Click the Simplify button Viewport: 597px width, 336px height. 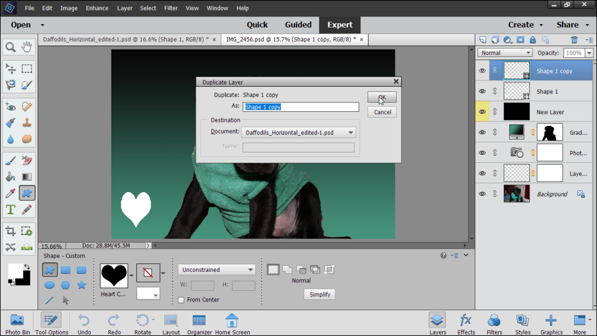click(319, 295)
